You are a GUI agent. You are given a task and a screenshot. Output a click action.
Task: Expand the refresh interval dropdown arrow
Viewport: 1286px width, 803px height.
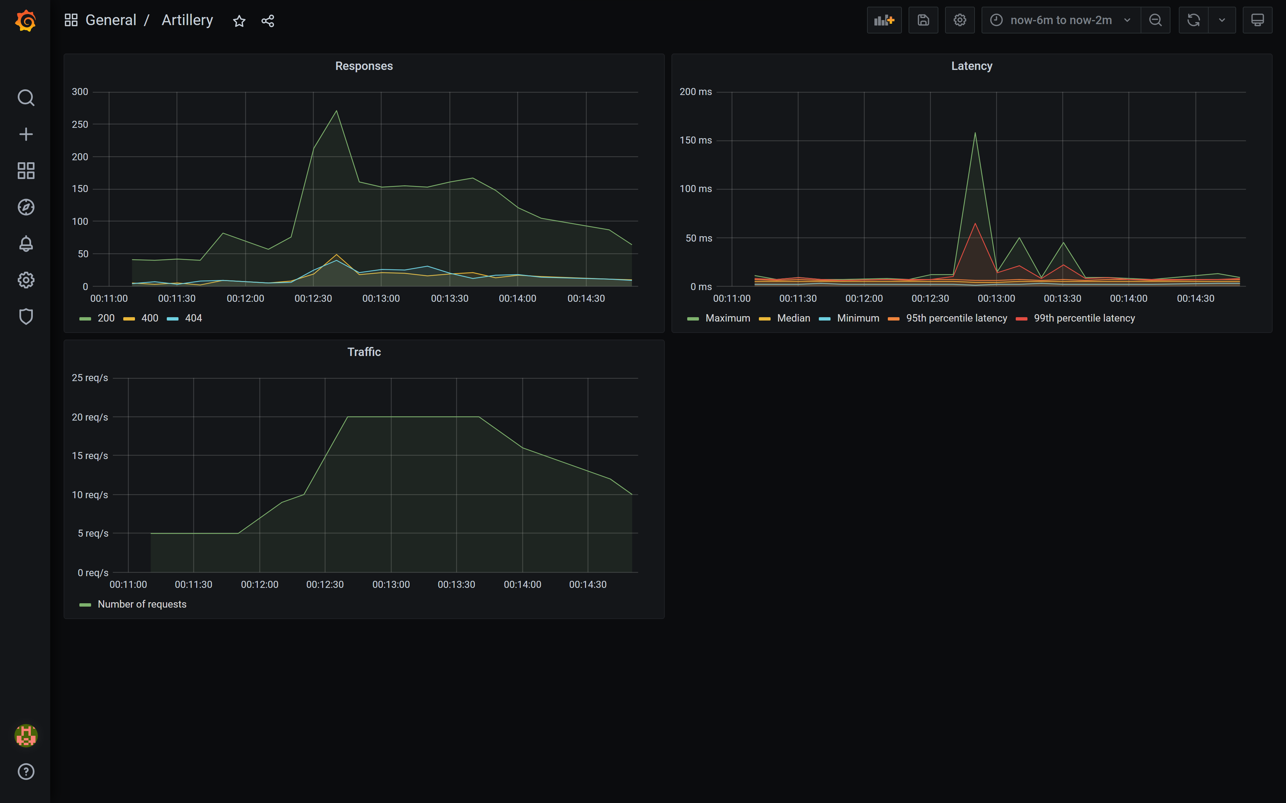coord(1222,20)
